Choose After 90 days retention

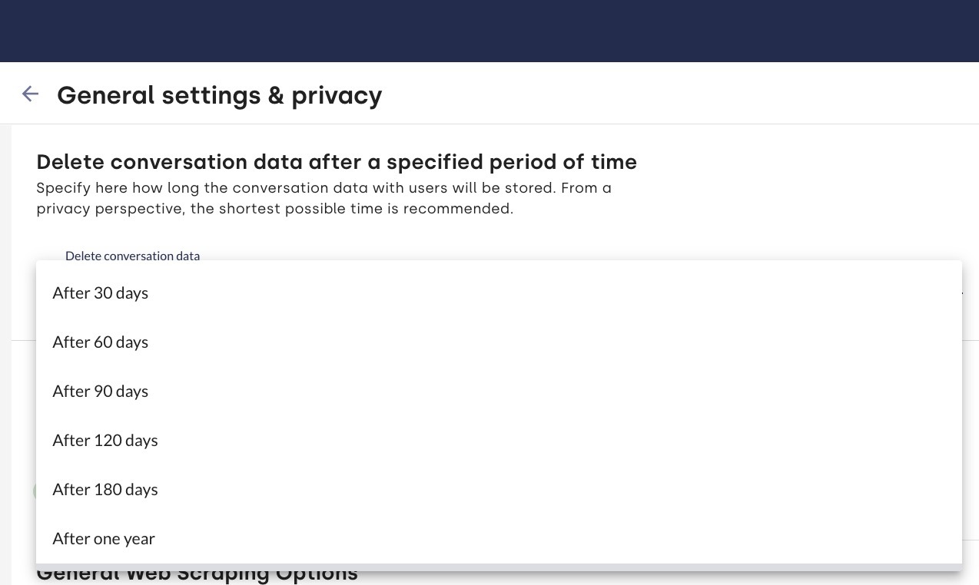tap(100, 391)
